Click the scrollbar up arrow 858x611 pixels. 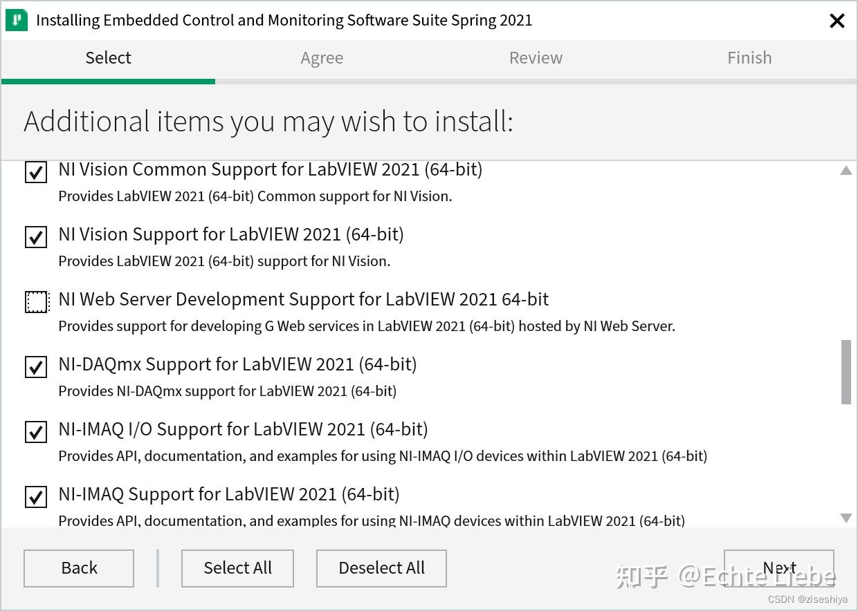click(846, 170)
